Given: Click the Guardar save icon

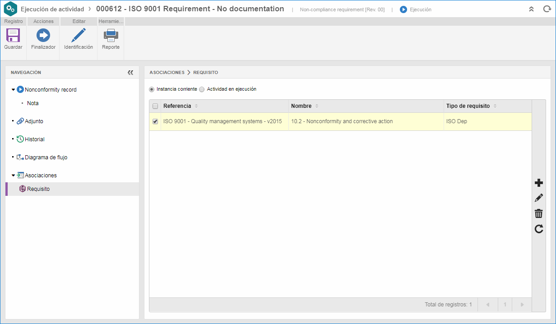Looking at the screenshot, I should coord(13,35).
